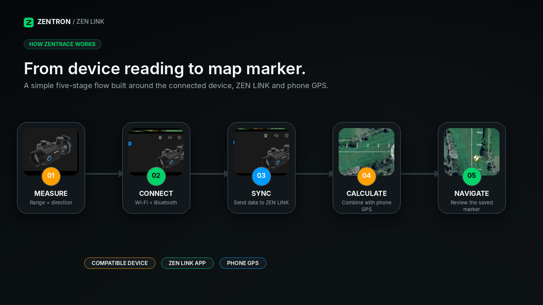Click the Review the saved marker caption
The width and height of the screenshot is (543, 305).
coord(472,206)
